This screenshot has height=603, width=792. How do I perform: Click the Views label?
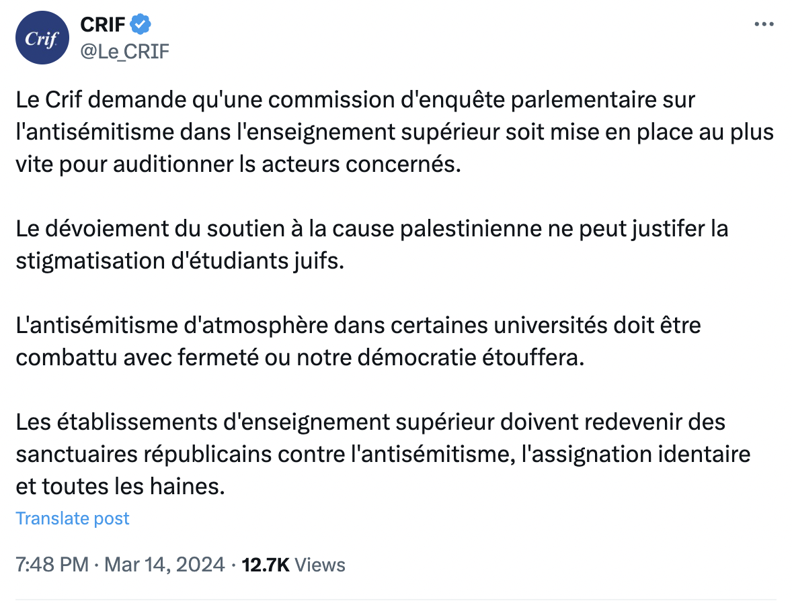(320, 565)
